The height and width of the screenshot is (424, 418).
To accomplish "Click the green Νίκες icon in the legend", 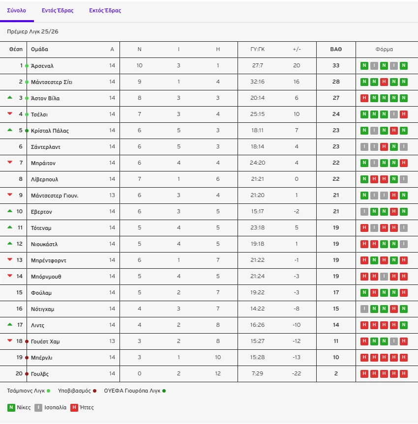I will (x=11, y=407).
